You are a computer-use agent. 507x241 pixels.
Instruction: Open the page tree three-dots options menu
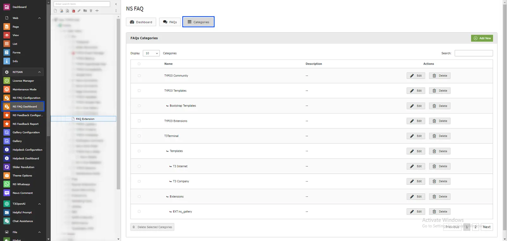pyautogui.click(x=116, y=11)
